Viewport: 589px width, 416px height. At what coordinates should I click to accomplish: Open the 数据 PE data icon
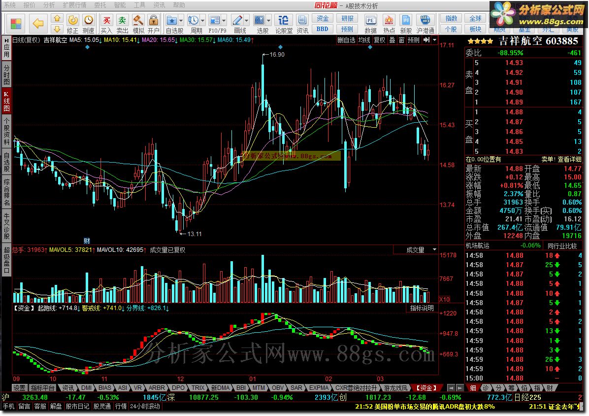(x=370, y=24)
